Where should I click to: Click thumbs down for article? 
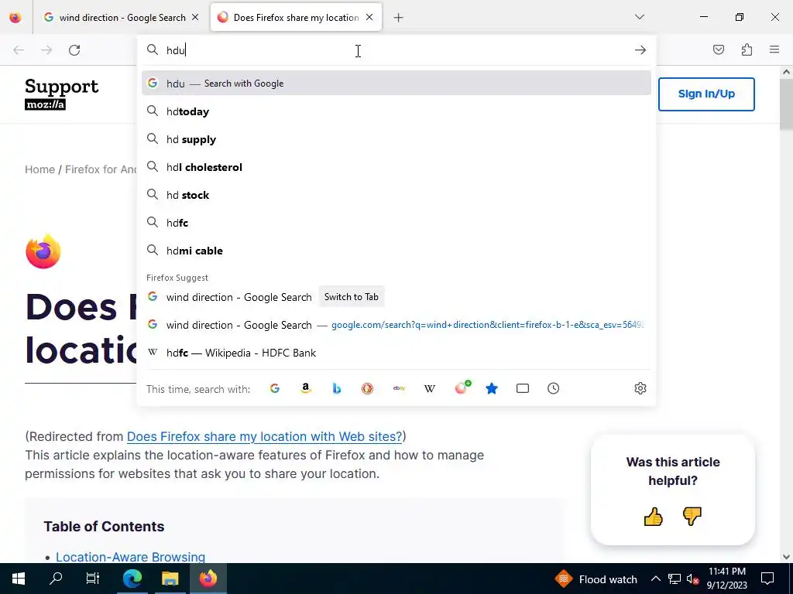coord(692,516)
